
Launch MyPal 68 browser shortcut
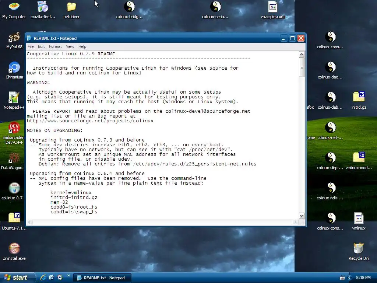[14, 41]
